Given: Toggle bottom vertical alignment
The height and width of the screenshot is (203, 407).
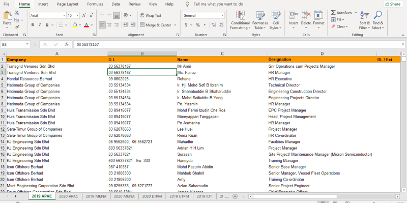Looking at the screenshot, I should [x=117, y=15].
